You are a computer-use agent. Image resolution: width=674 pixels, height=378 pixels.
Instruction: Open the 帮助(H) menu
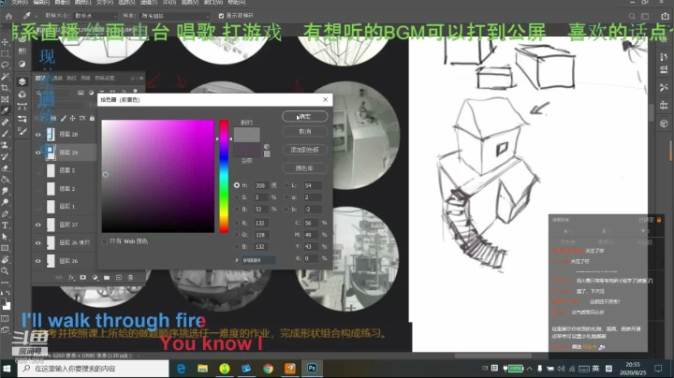pos(237,2)
